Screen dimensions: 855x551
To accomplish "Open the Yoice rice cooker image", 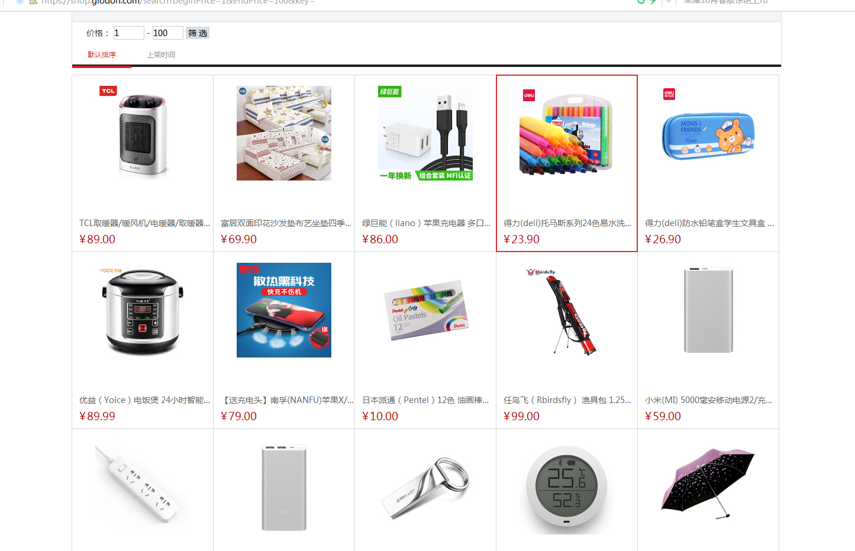I will [143, 310].
